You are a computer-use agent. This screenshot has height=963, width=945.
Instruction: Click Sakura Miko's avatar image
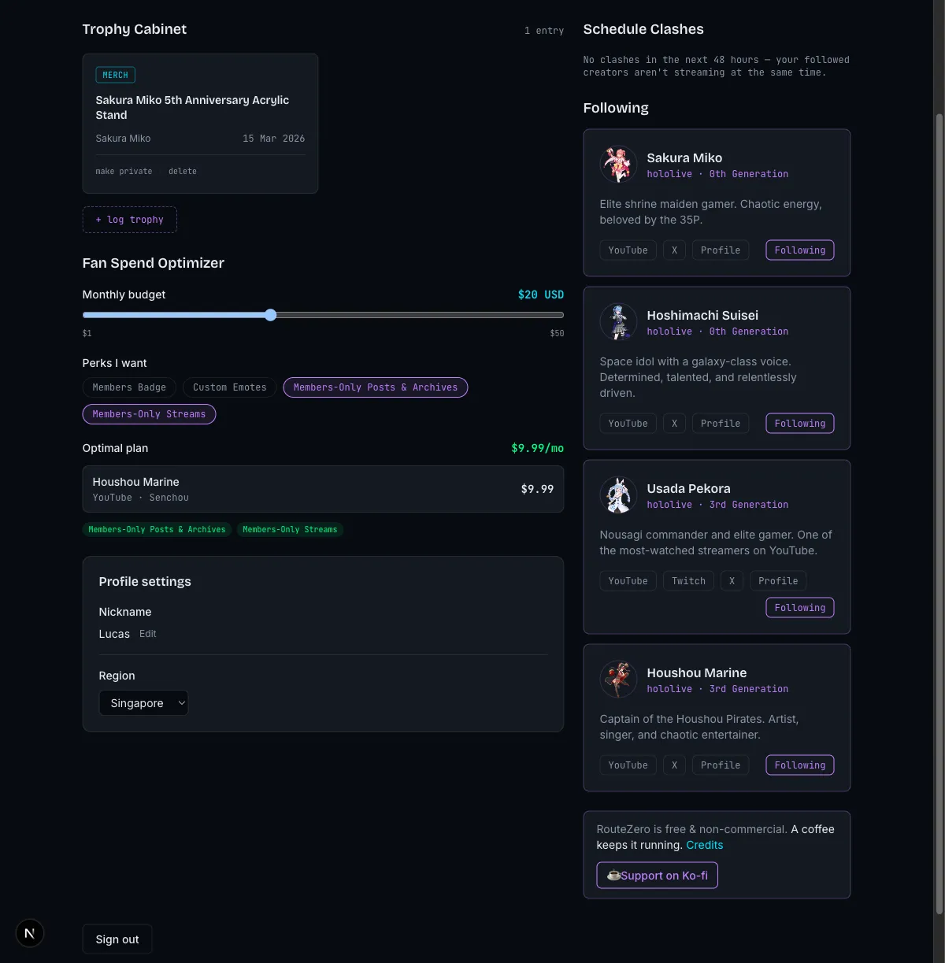click(618, 165)
